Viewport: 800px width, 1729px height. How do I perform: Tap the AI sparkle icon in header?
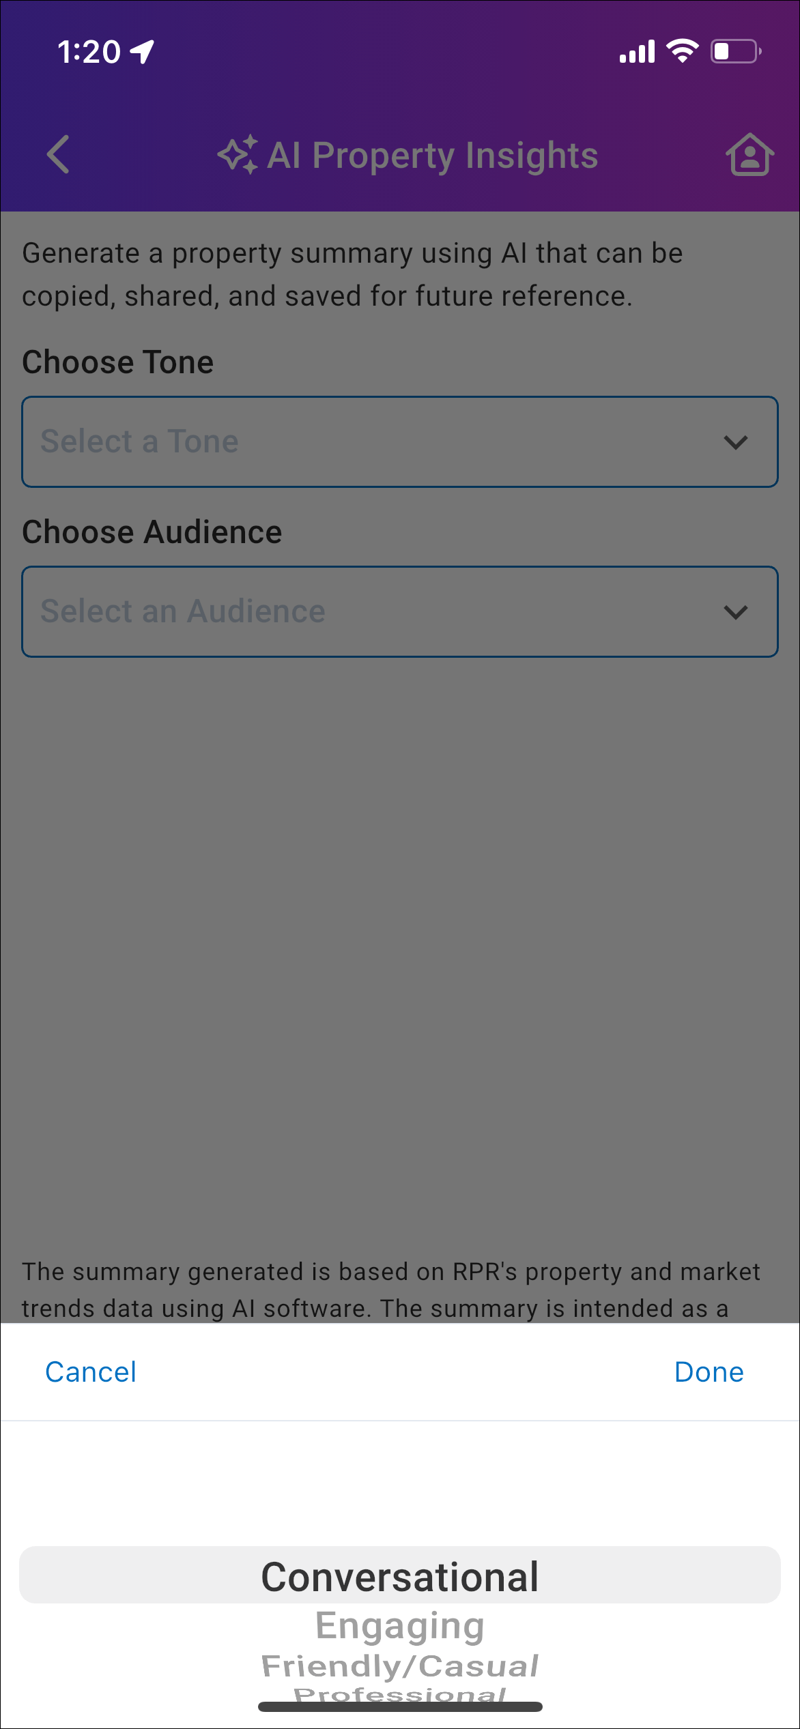[x=238, y=154]
